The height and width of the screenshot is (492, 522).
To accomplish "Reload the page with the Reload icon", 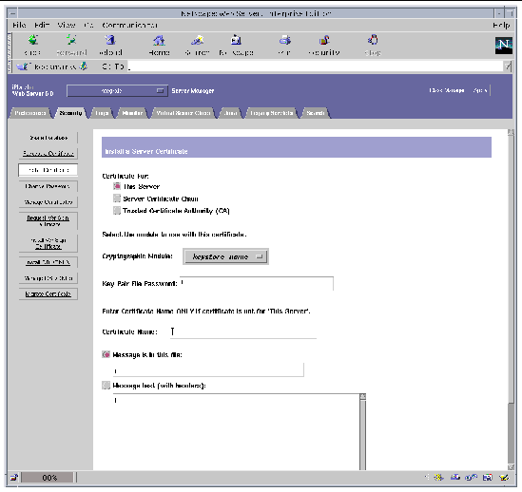I will 110,41.
